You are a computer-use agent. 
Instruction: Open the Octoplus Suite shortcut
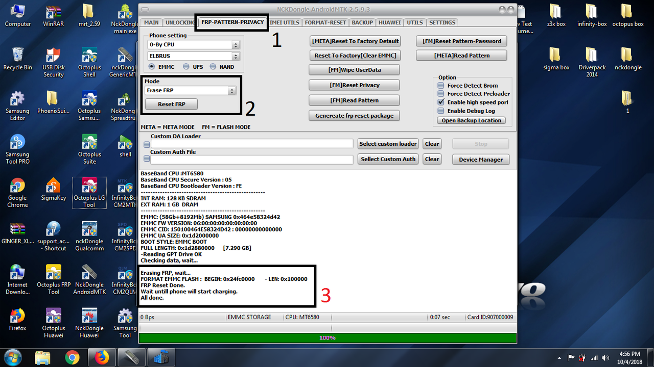(89, 149)
